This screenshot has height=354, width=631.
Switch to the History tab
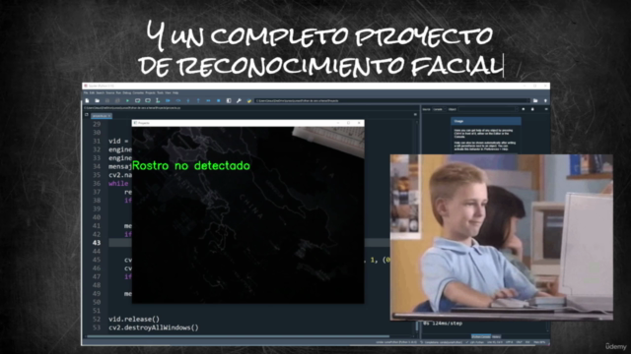coord(496,336)
